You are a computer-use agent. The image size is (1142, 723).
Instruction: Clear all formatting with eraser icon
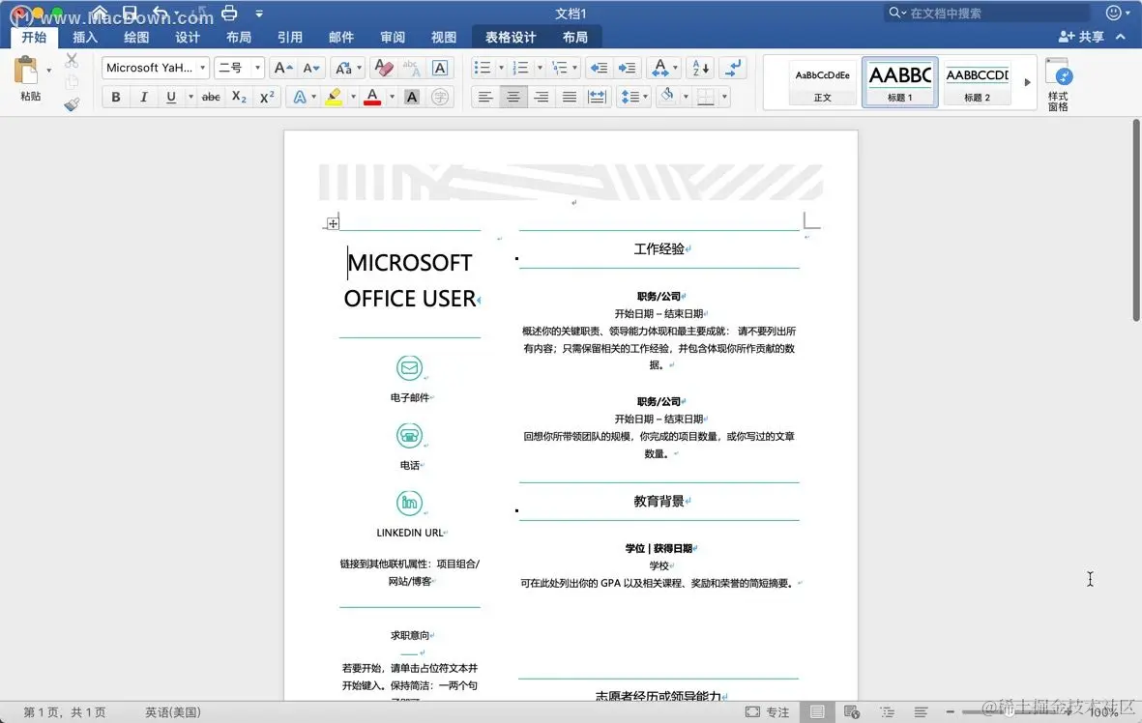pos(383,68)
